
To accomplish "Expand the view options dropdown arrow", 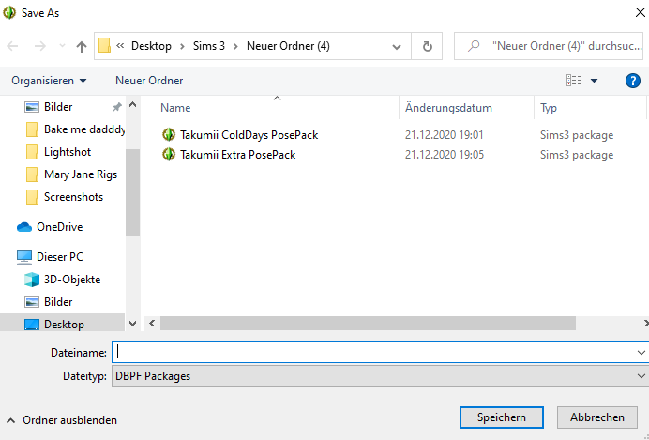I will pos(595,81).
